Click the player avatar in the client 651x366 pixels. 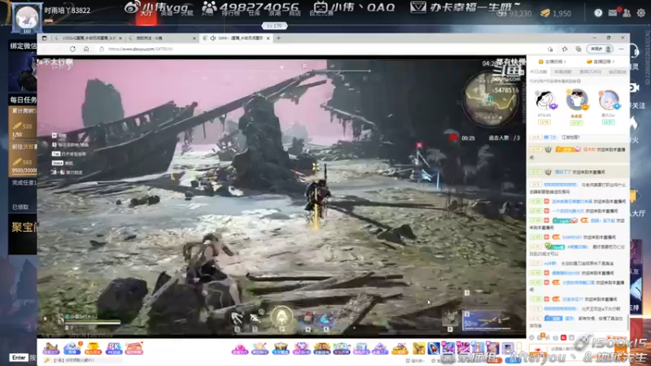(27, 18)
